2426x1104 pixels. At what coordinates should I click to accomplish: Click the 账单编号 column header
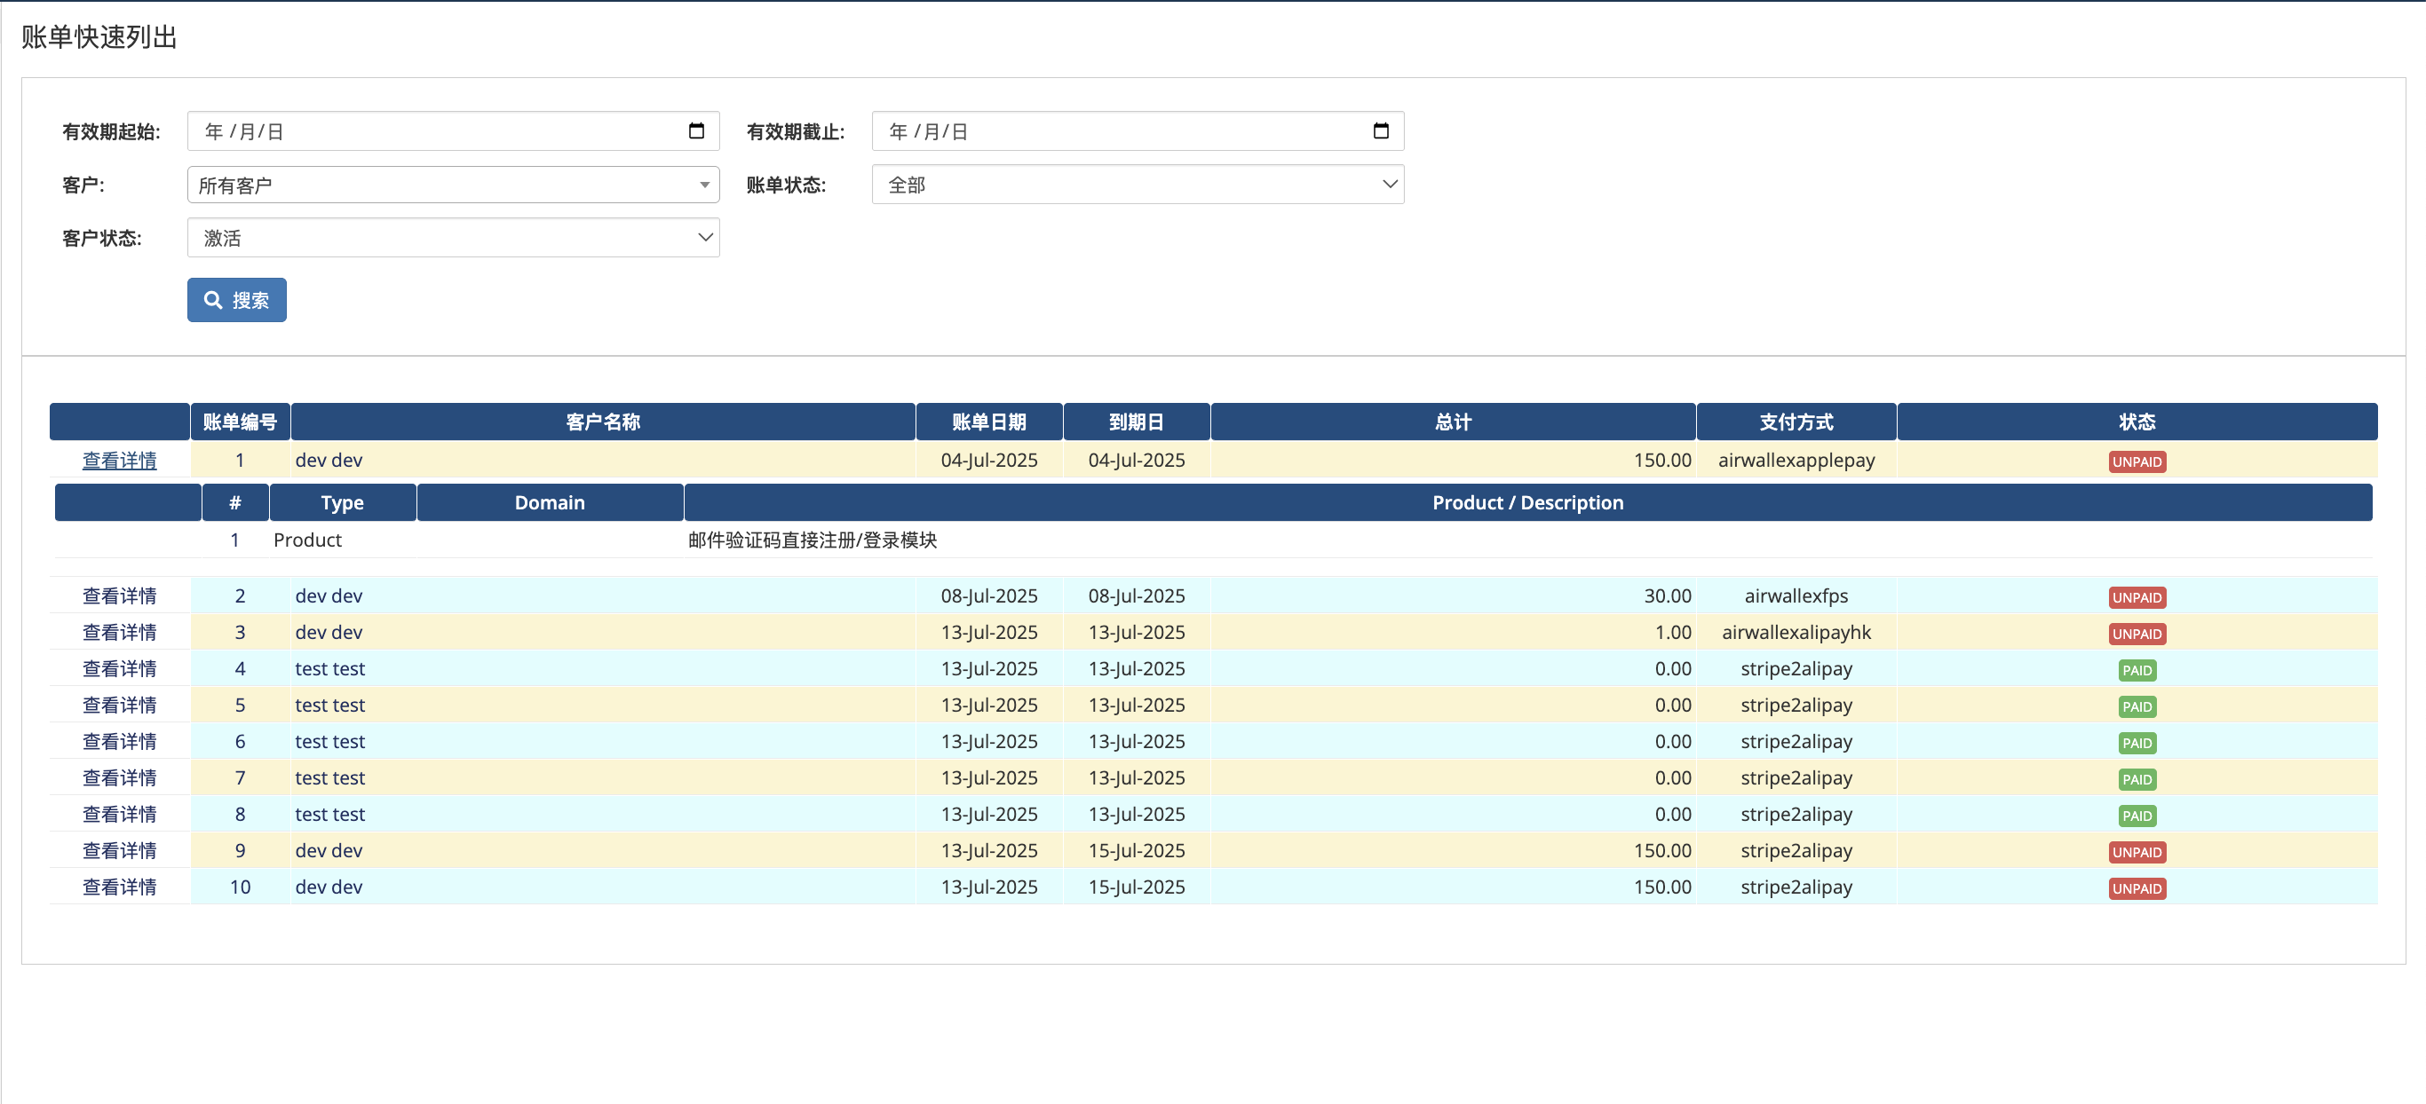240,422
